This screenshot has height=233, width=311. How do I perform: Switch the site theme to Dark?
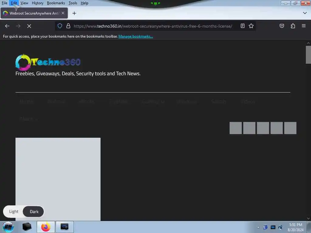tap(33, 211)
